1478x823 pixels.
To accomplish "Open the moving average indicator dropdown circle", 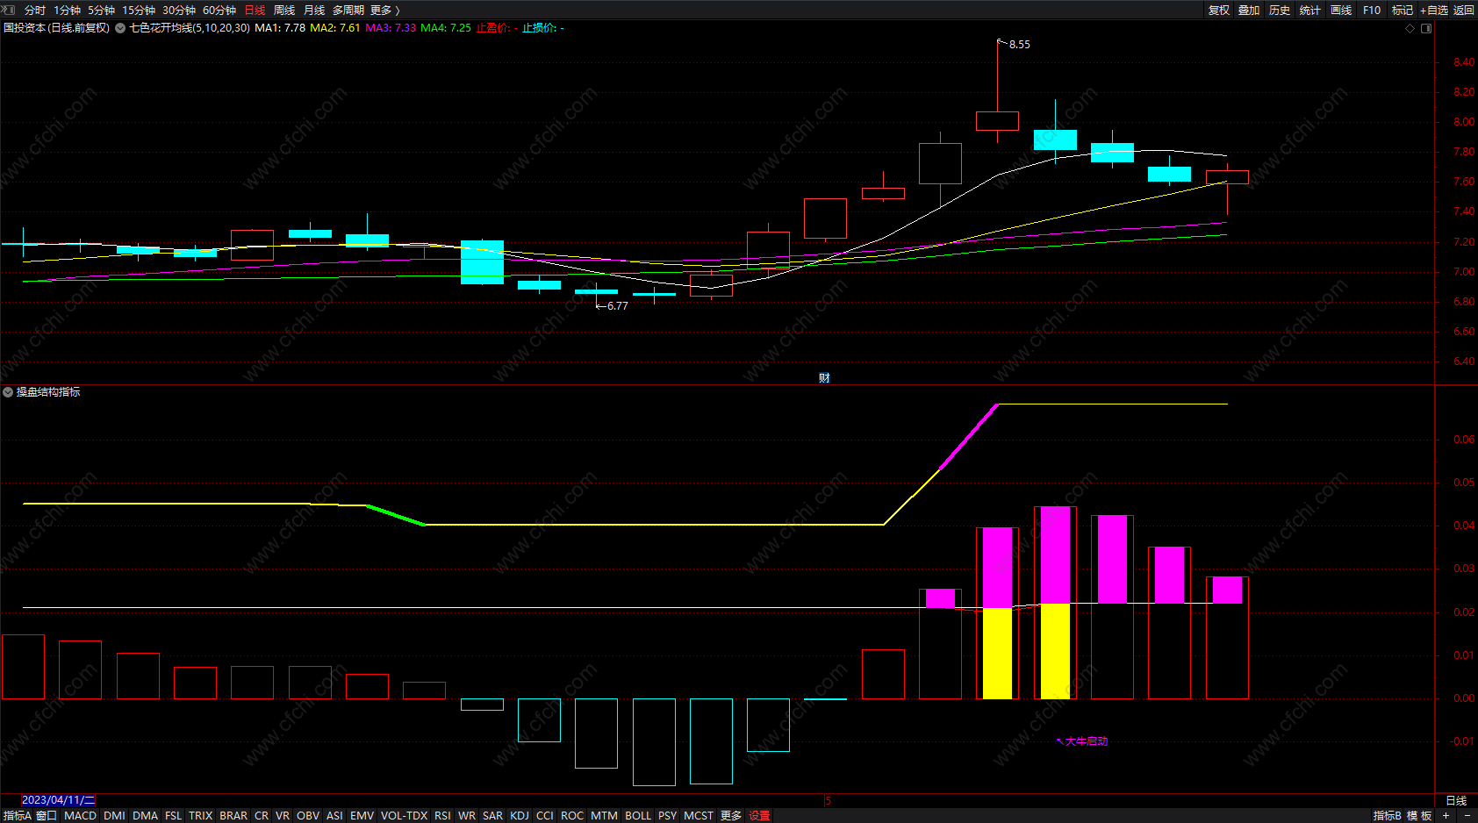I will 120,28.
